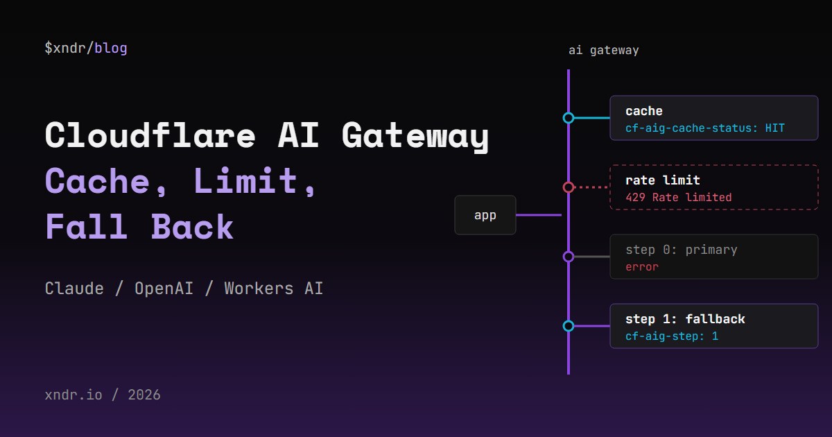Viewport: 832px width, 437px height.
Task: Click the 'xndr.io / 2026' footer text
Action: coord(103,395)
